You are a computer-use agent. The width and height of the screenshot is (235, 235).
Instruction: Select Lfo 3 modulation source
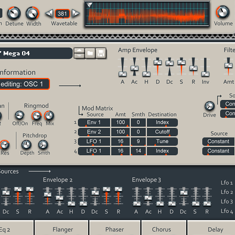point(227,202)
